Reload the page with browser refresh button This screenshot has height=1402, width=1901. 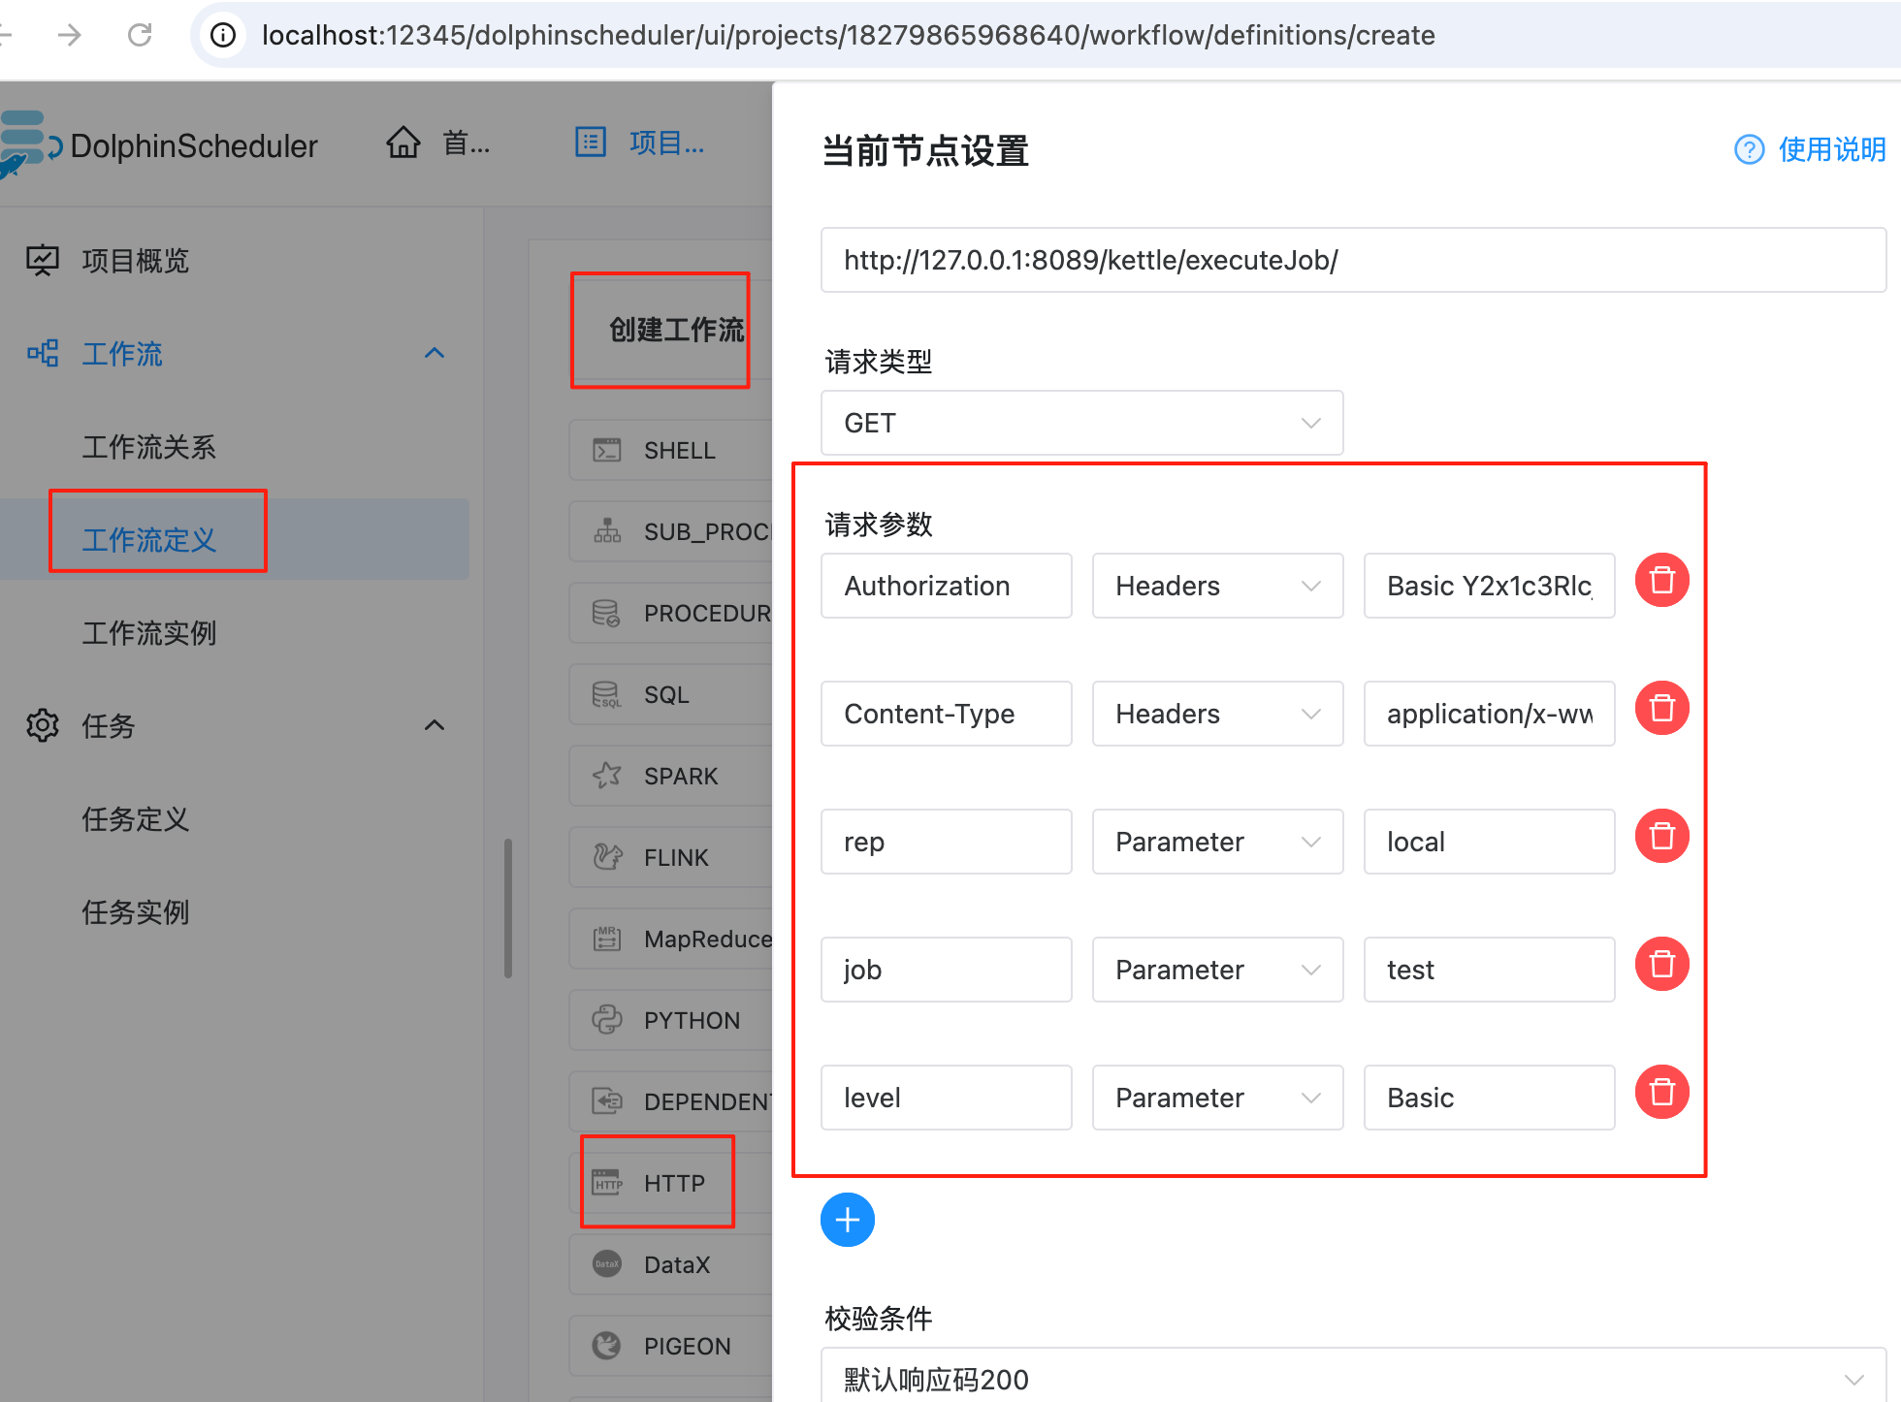click(x=140, y=35)
